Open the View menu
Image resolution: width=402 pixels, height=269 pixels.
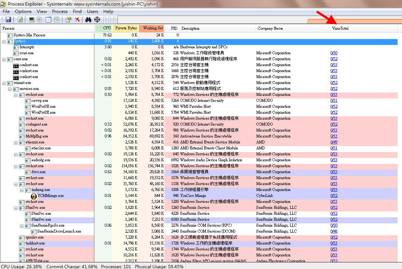pos(42,12)
